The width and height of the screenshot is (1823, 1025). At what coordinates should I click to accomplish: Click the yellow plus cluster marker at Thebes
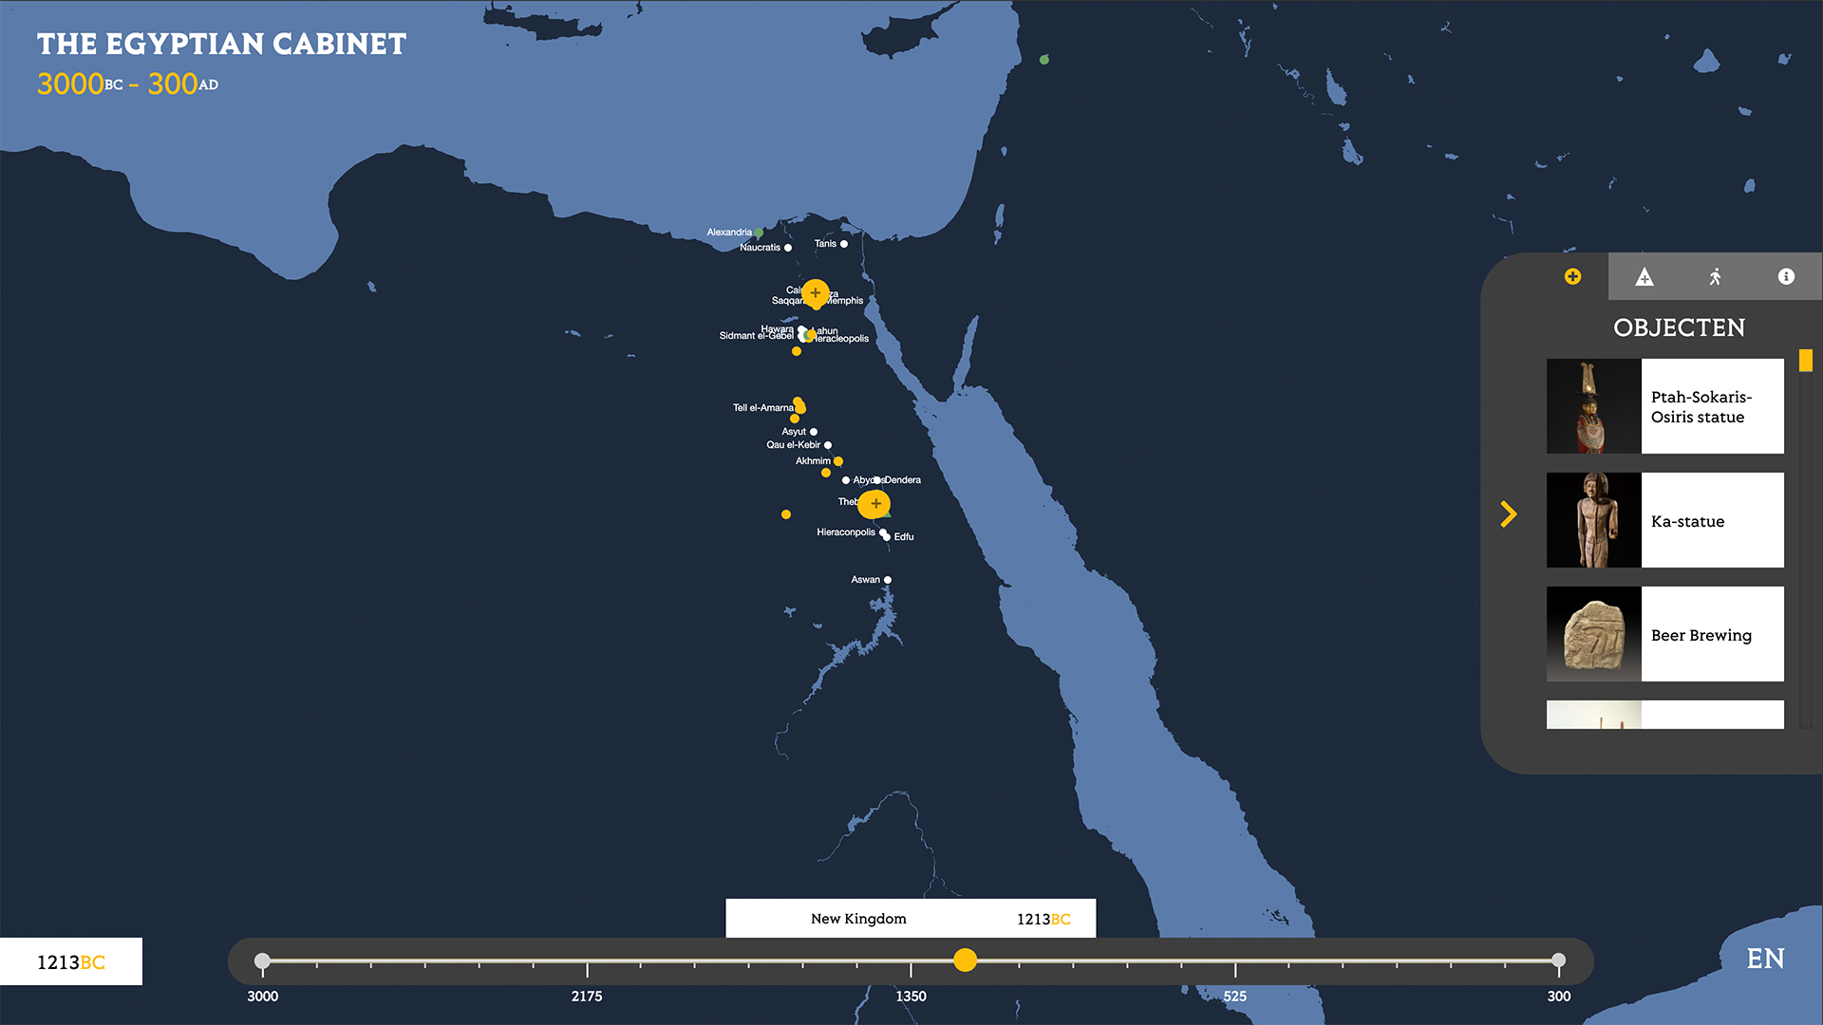pyautogui.click(x=874, y=504)
